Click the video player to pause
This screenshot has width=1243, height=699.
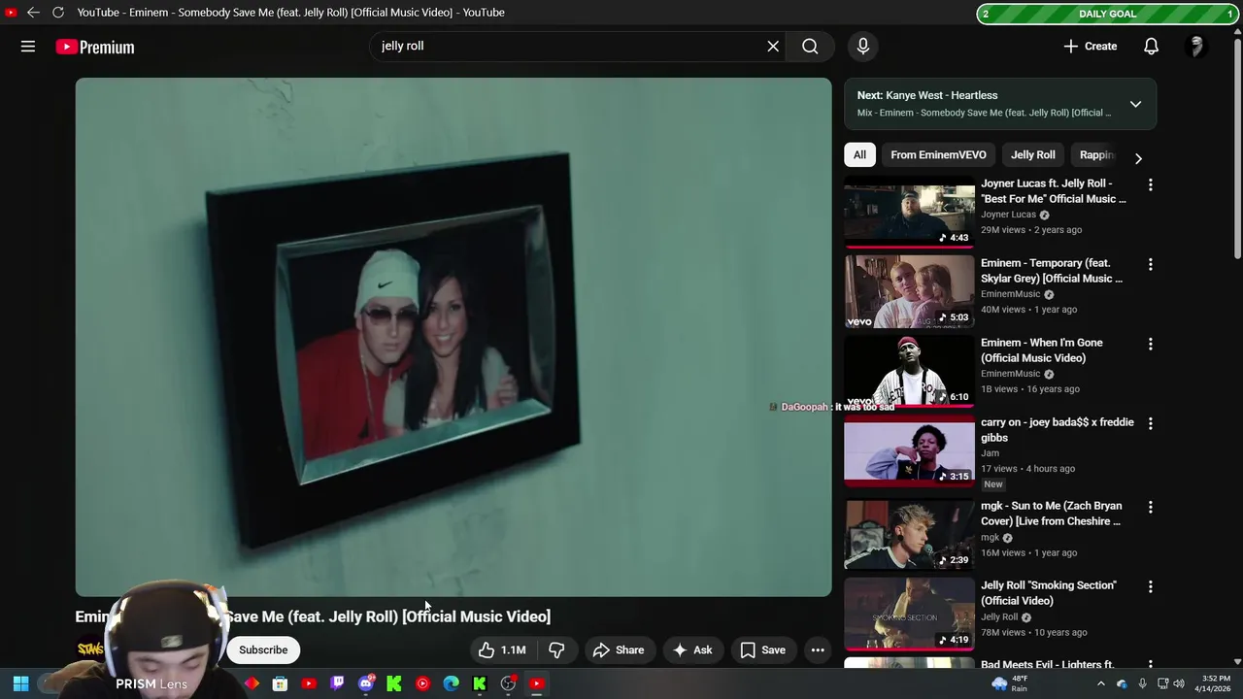pos(454,337)
